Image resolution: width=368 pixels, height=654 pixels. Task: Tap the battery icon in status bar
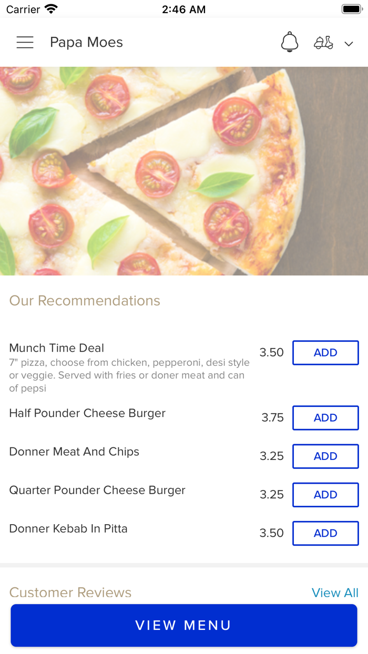(x=351, y=9)
